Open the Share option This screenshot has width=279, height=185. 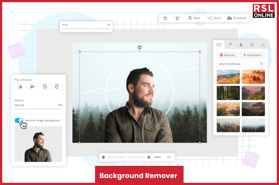[x=214, y=18]
